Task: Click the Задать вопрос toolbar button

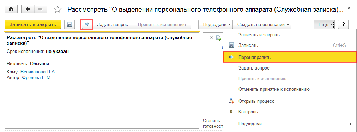Action: point(113,24)
